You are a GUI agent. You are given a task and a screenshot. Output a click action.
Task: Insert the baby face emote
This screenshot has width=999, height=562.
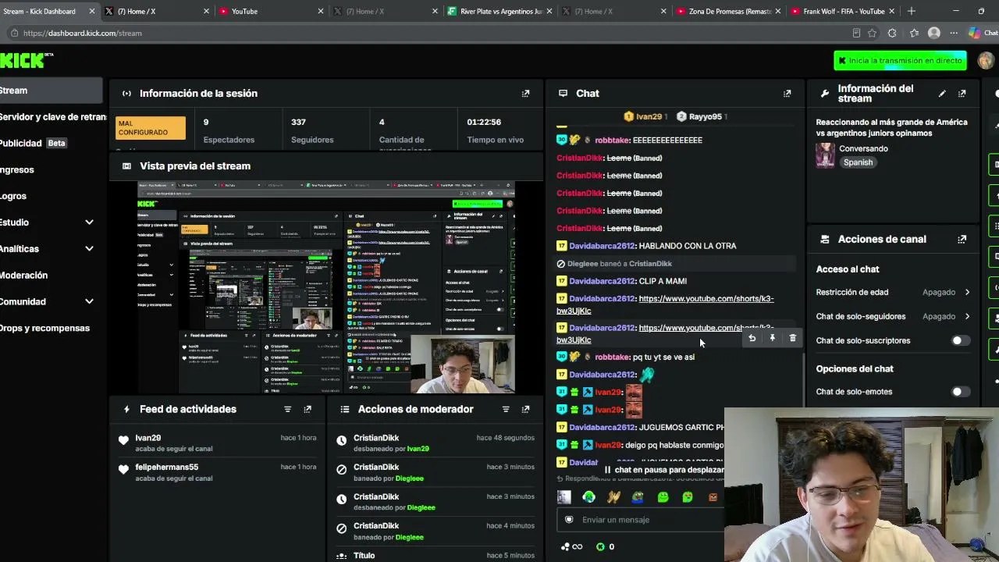coord(564,497)
